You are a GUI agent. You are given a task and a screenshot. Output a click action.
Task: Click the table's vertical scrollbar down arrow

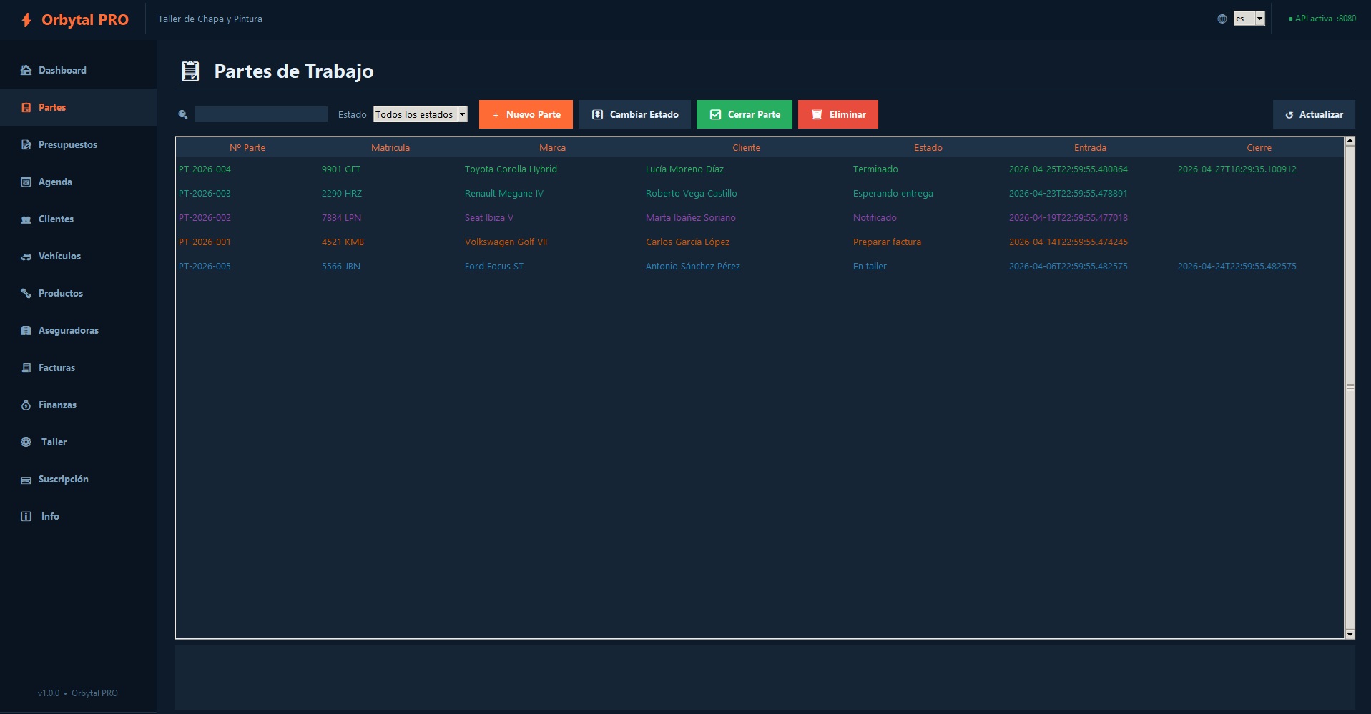pyautogui.click(x=1350, y=634)
